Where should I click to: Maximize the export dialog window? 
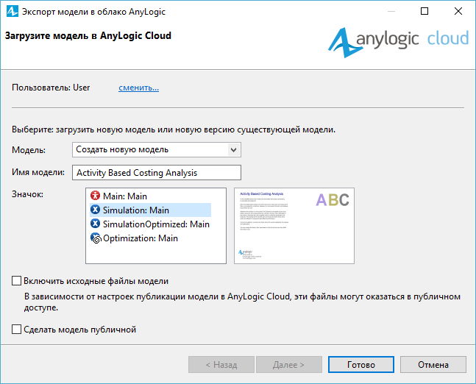[425, 11]
